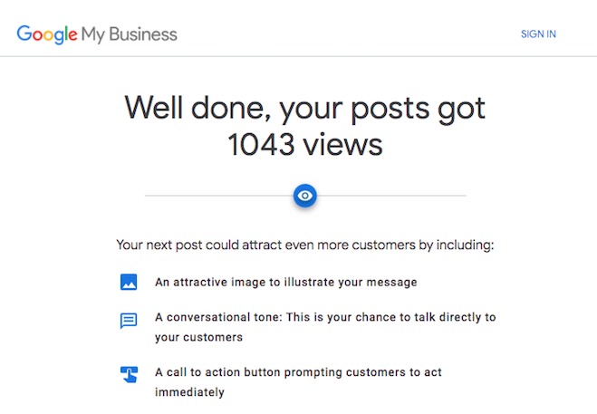Click the divider line right of eye icon

(391, 195)
